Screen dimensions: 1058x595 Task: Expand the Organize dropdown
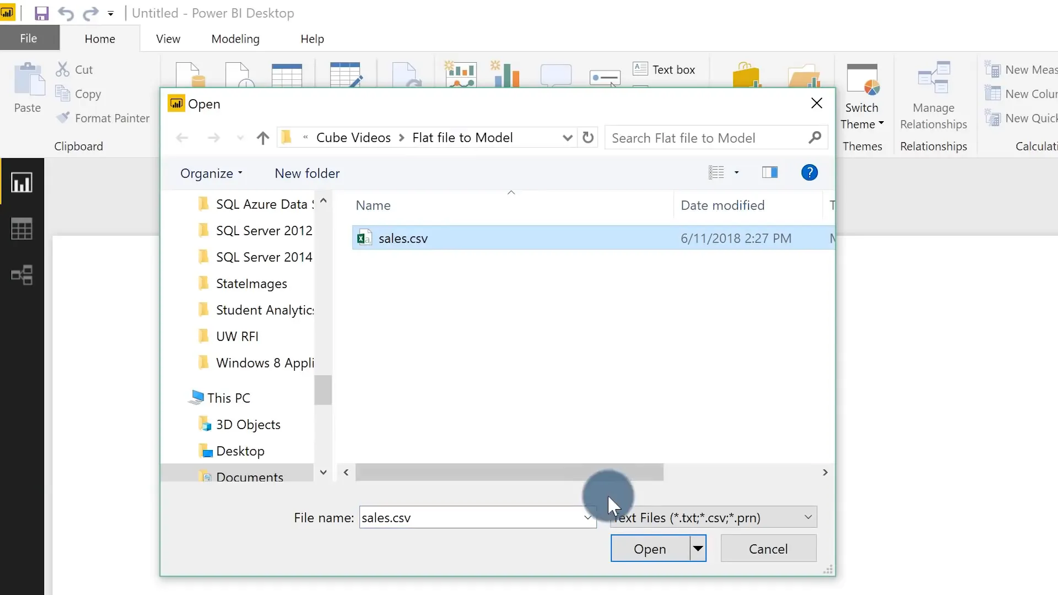tap(211, 173)
